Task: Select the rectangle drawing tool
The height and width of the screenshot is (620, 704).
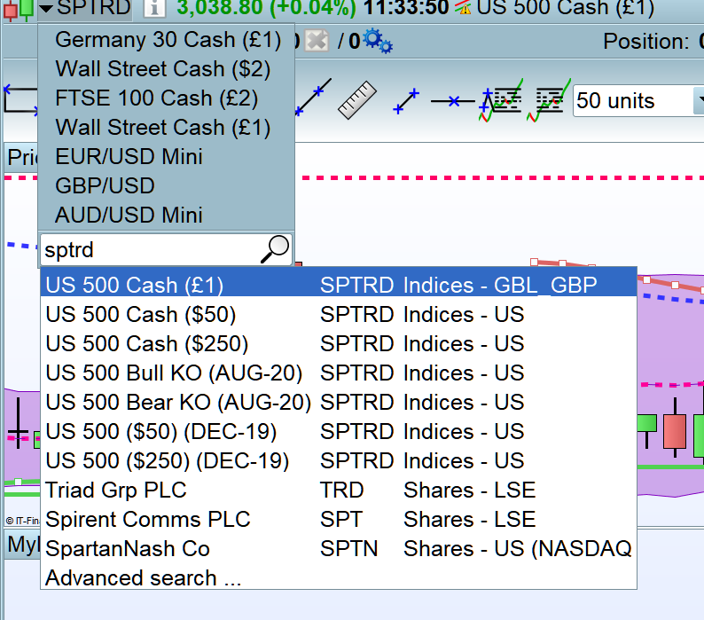Action: 20,99
